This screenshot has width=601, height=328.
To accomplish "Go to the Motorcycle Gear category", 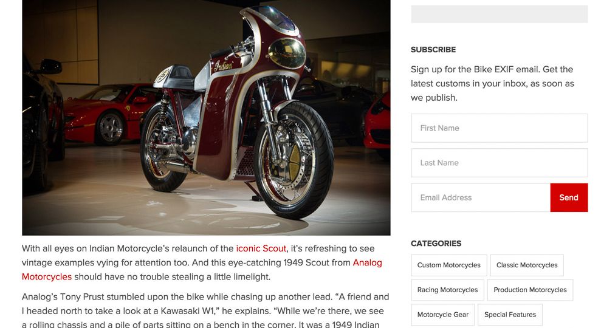I will click(x=443, y=315).
